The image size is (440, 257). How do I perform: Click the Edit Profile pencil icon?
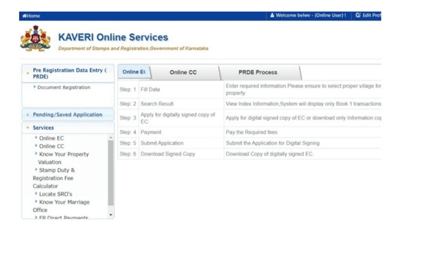point(358,15)
